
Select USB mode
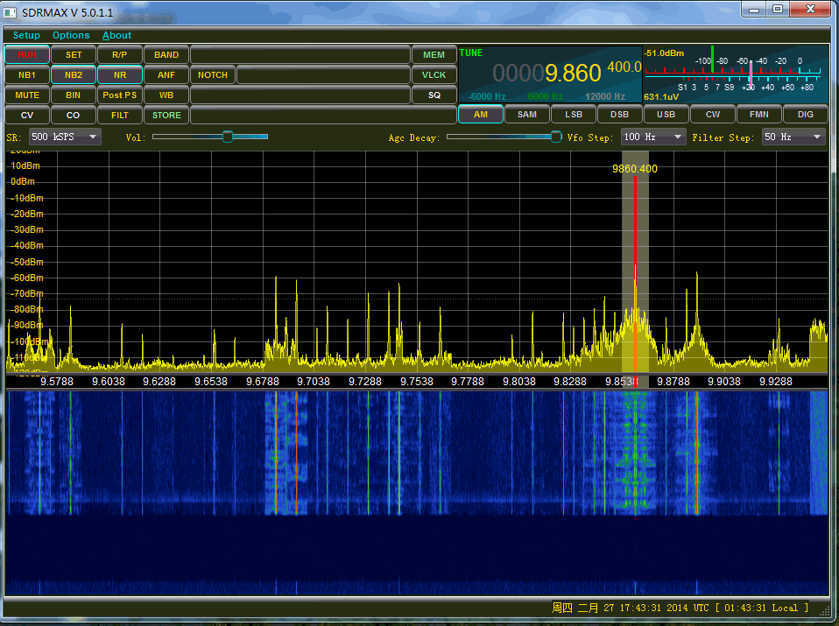666,114
